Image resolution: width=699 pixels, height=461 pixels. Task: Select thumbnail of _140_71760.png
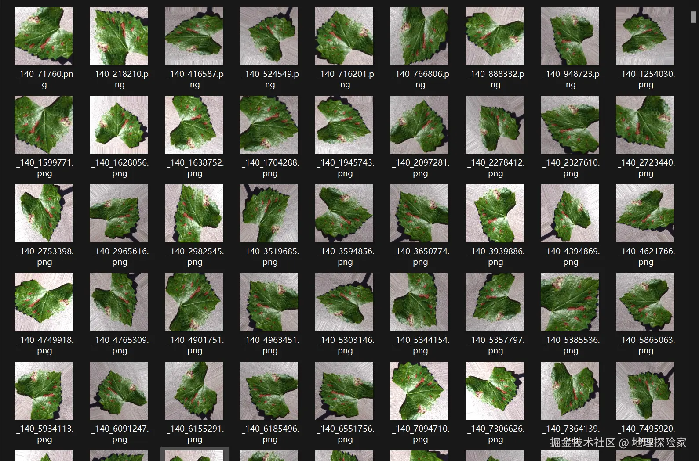coord(44,36)
